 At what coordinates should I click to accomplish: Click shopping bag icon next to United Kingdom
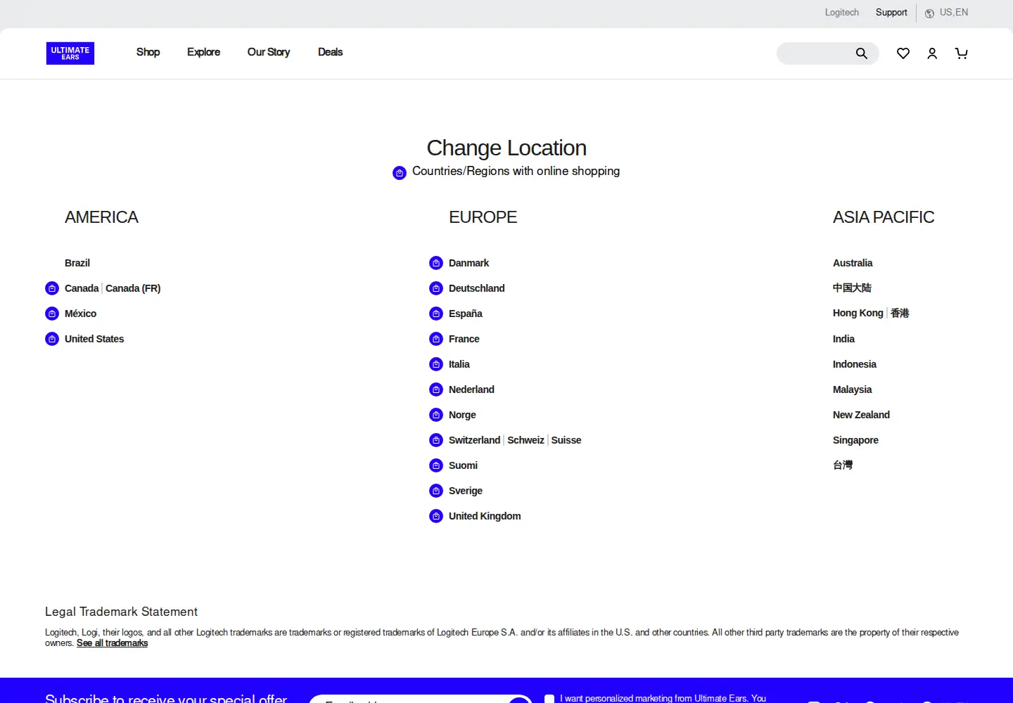(x=436, y=516)
